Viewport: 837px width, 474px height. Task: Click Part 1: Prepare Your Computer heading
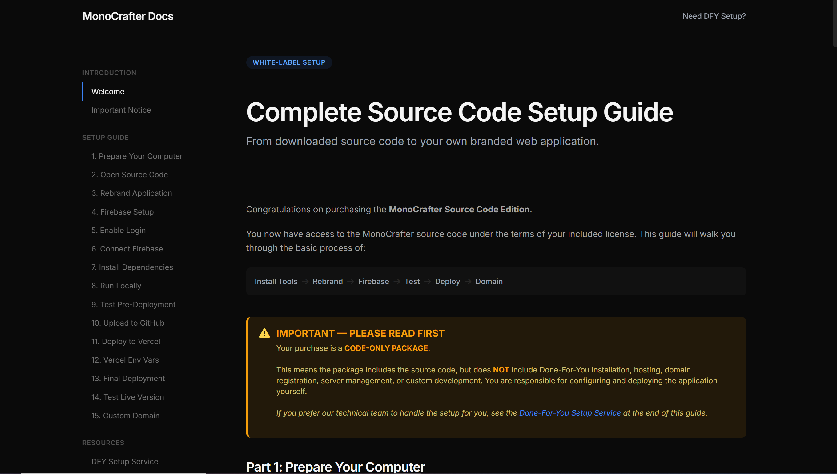pos(335,467)
